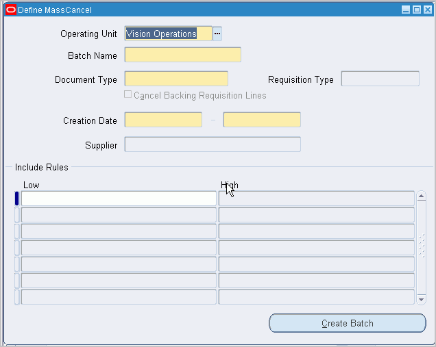
Task: Click the fourth row Low field
Action: click(x=119, y=248)
